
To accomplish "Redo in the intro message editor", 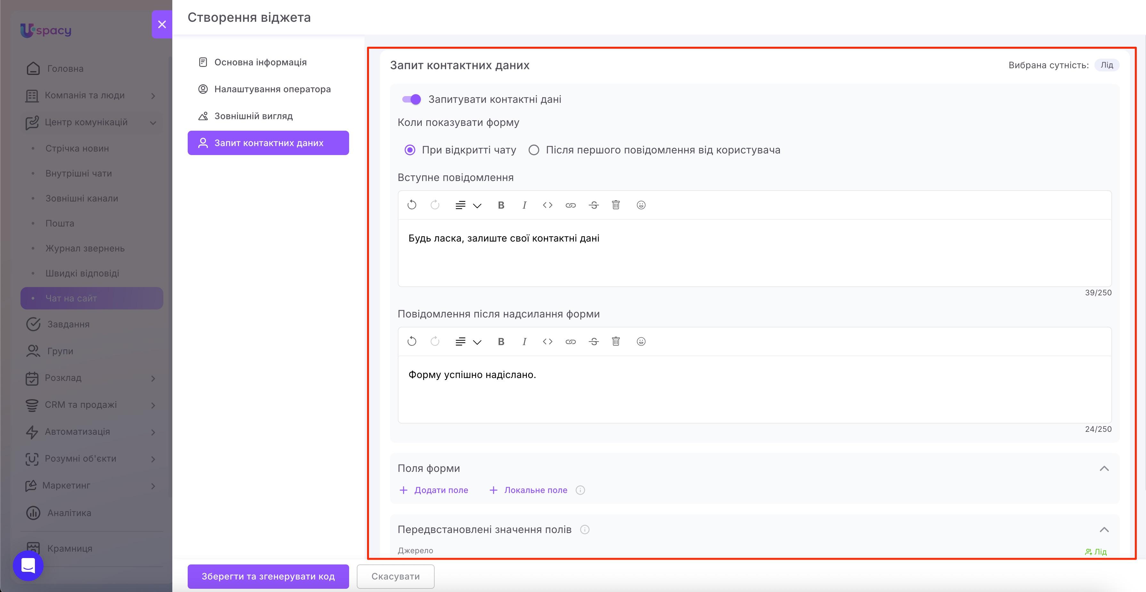I will [435, 205].
